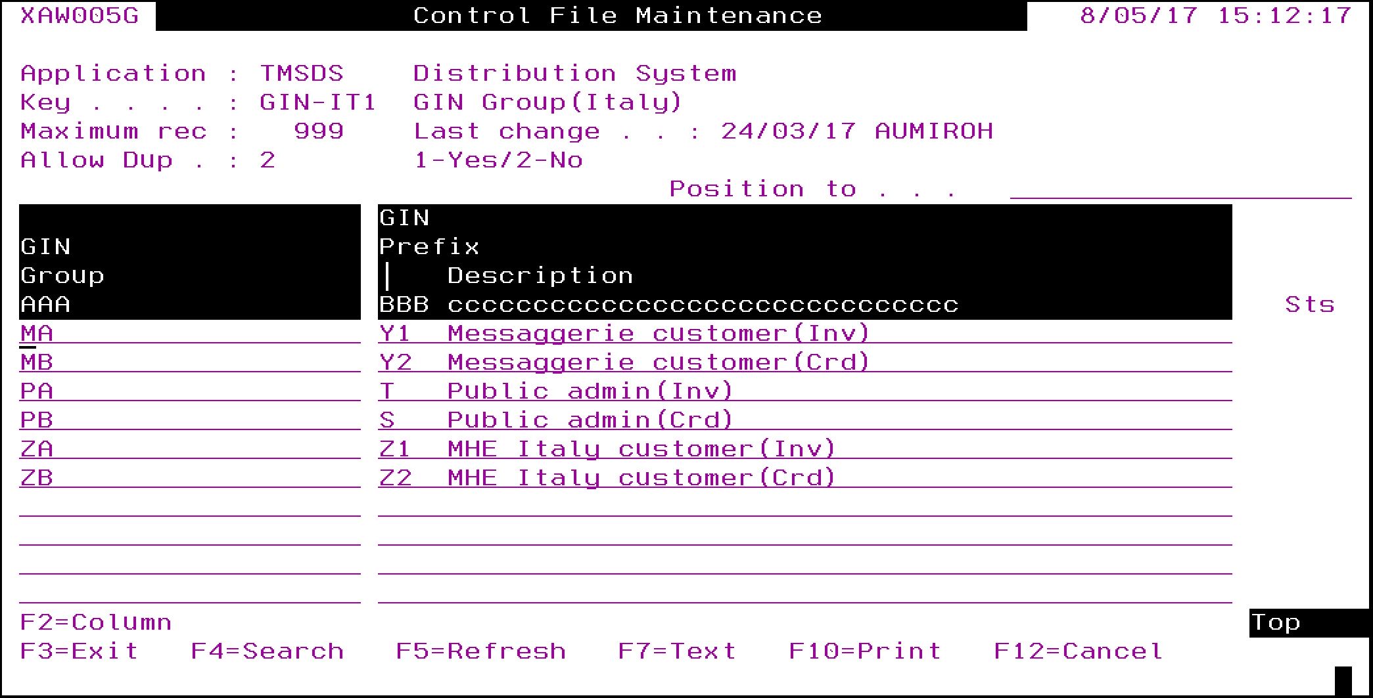The width and height of the screenshot is (1373, 698).
Task: Click the F3=Exit function key label
Action: pos(80,651)
